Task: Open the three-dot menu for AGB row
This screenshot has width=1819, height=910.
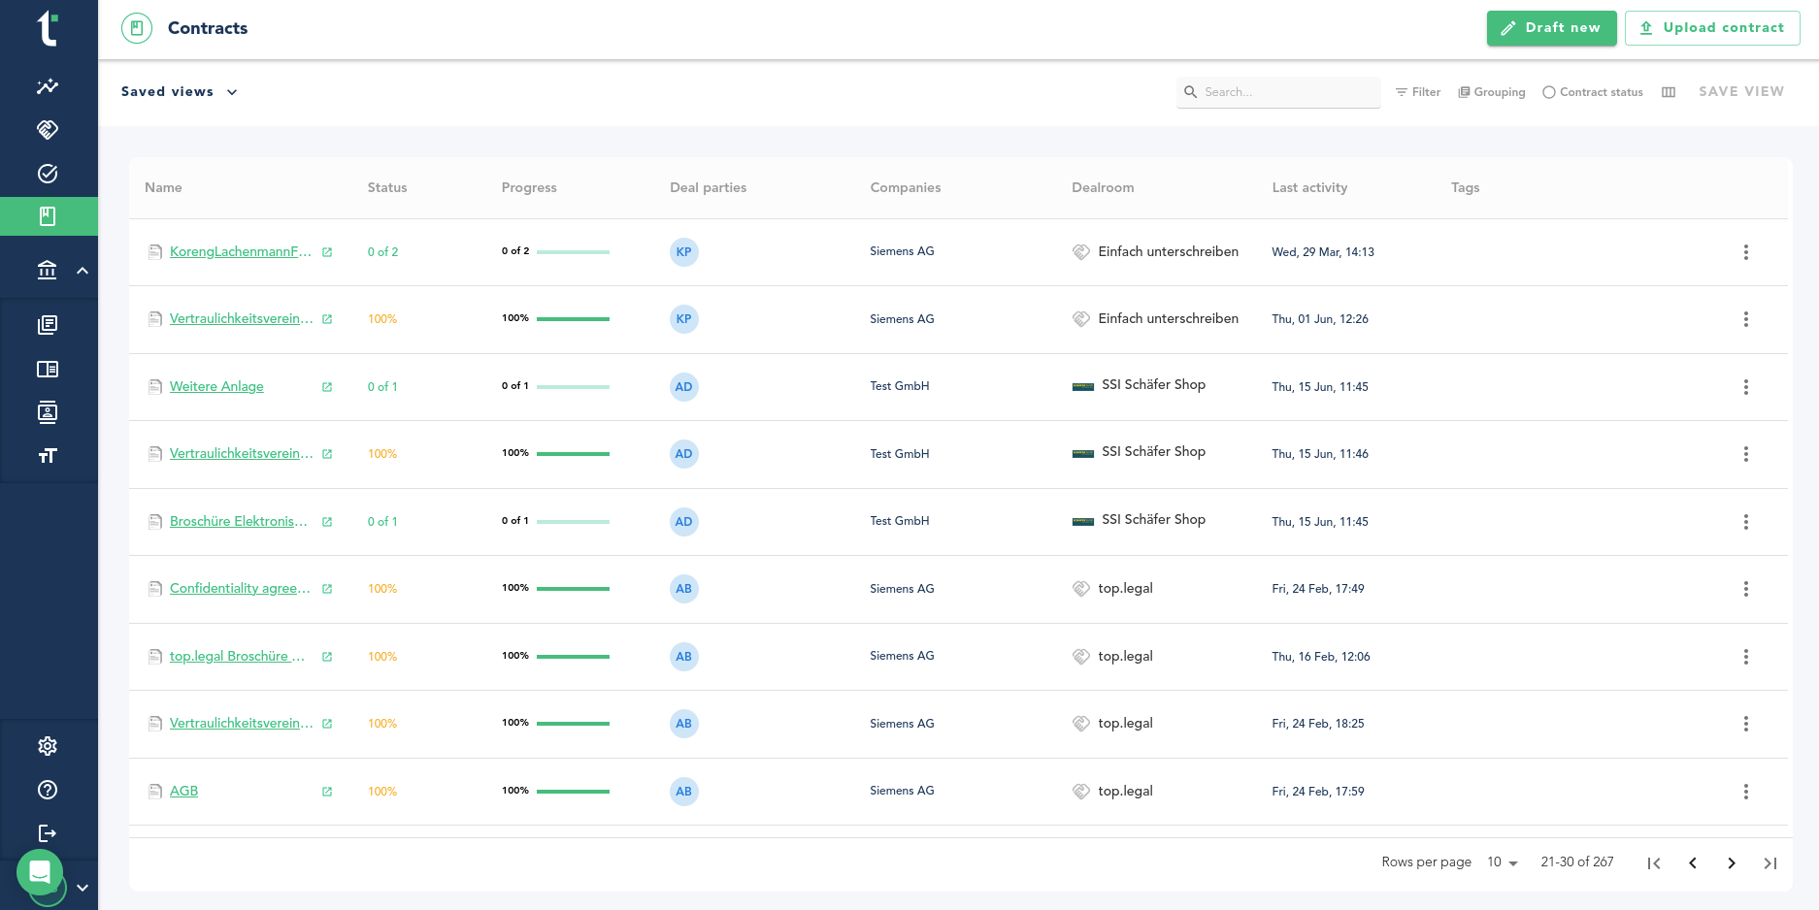Action: 1745,792
